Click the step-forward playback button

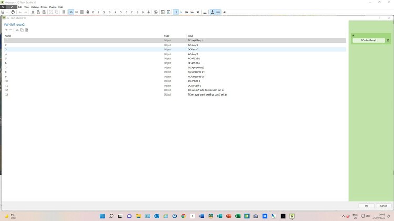pos(198,12)
